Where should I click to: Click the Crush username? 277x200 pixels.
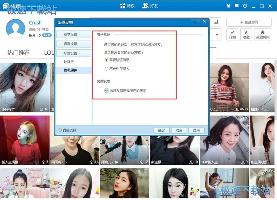(35, 23)
